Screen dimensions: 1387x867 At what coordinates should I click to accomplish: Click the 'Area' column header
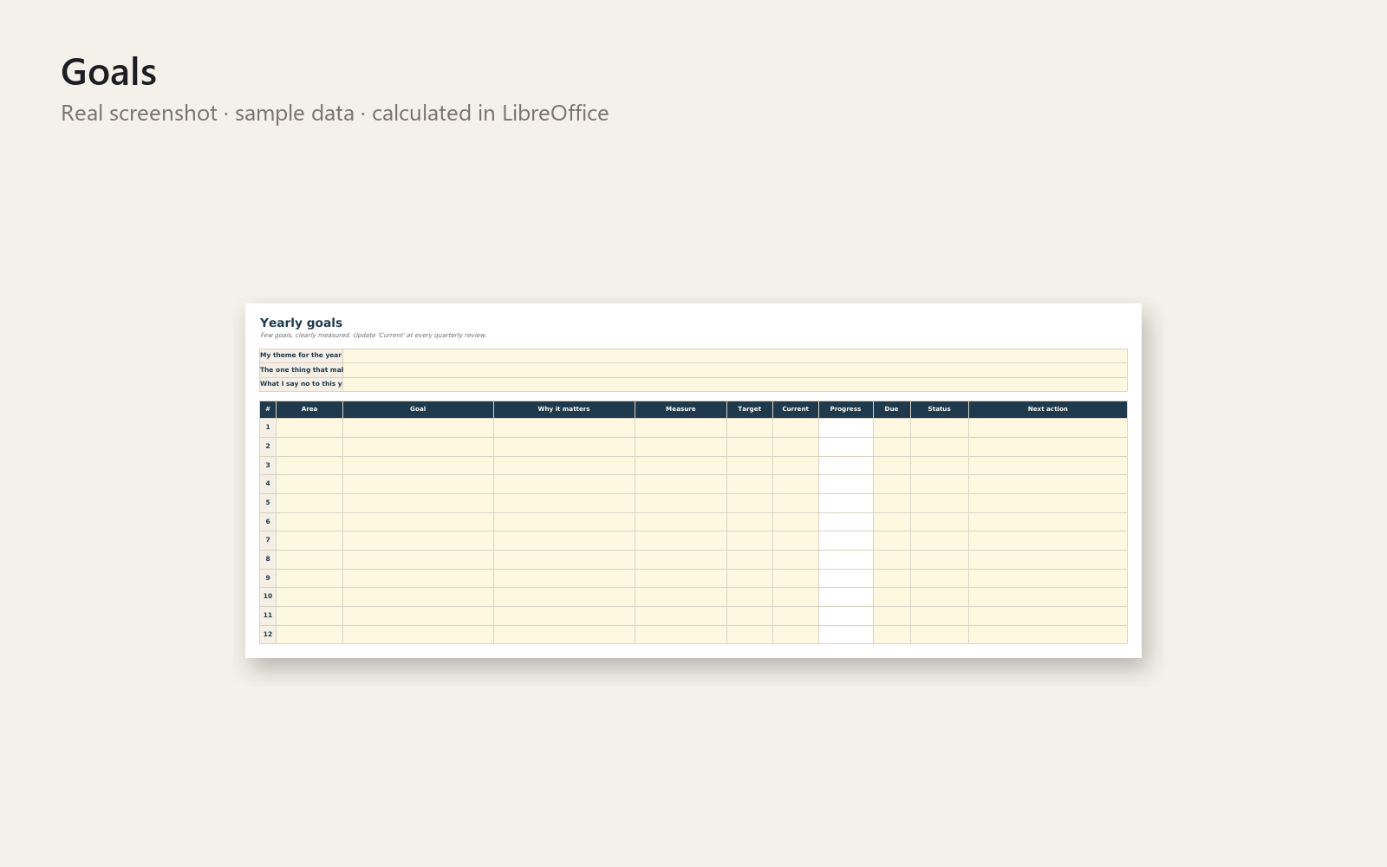click(x=309, y=409)
